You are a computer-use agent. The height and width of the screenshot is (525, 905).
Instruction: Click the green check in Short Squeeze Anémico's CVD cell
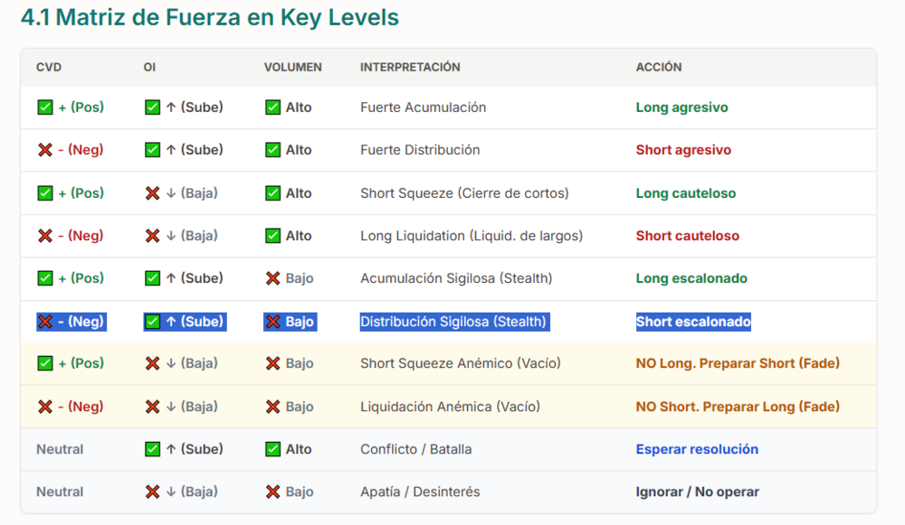[44, 363]
